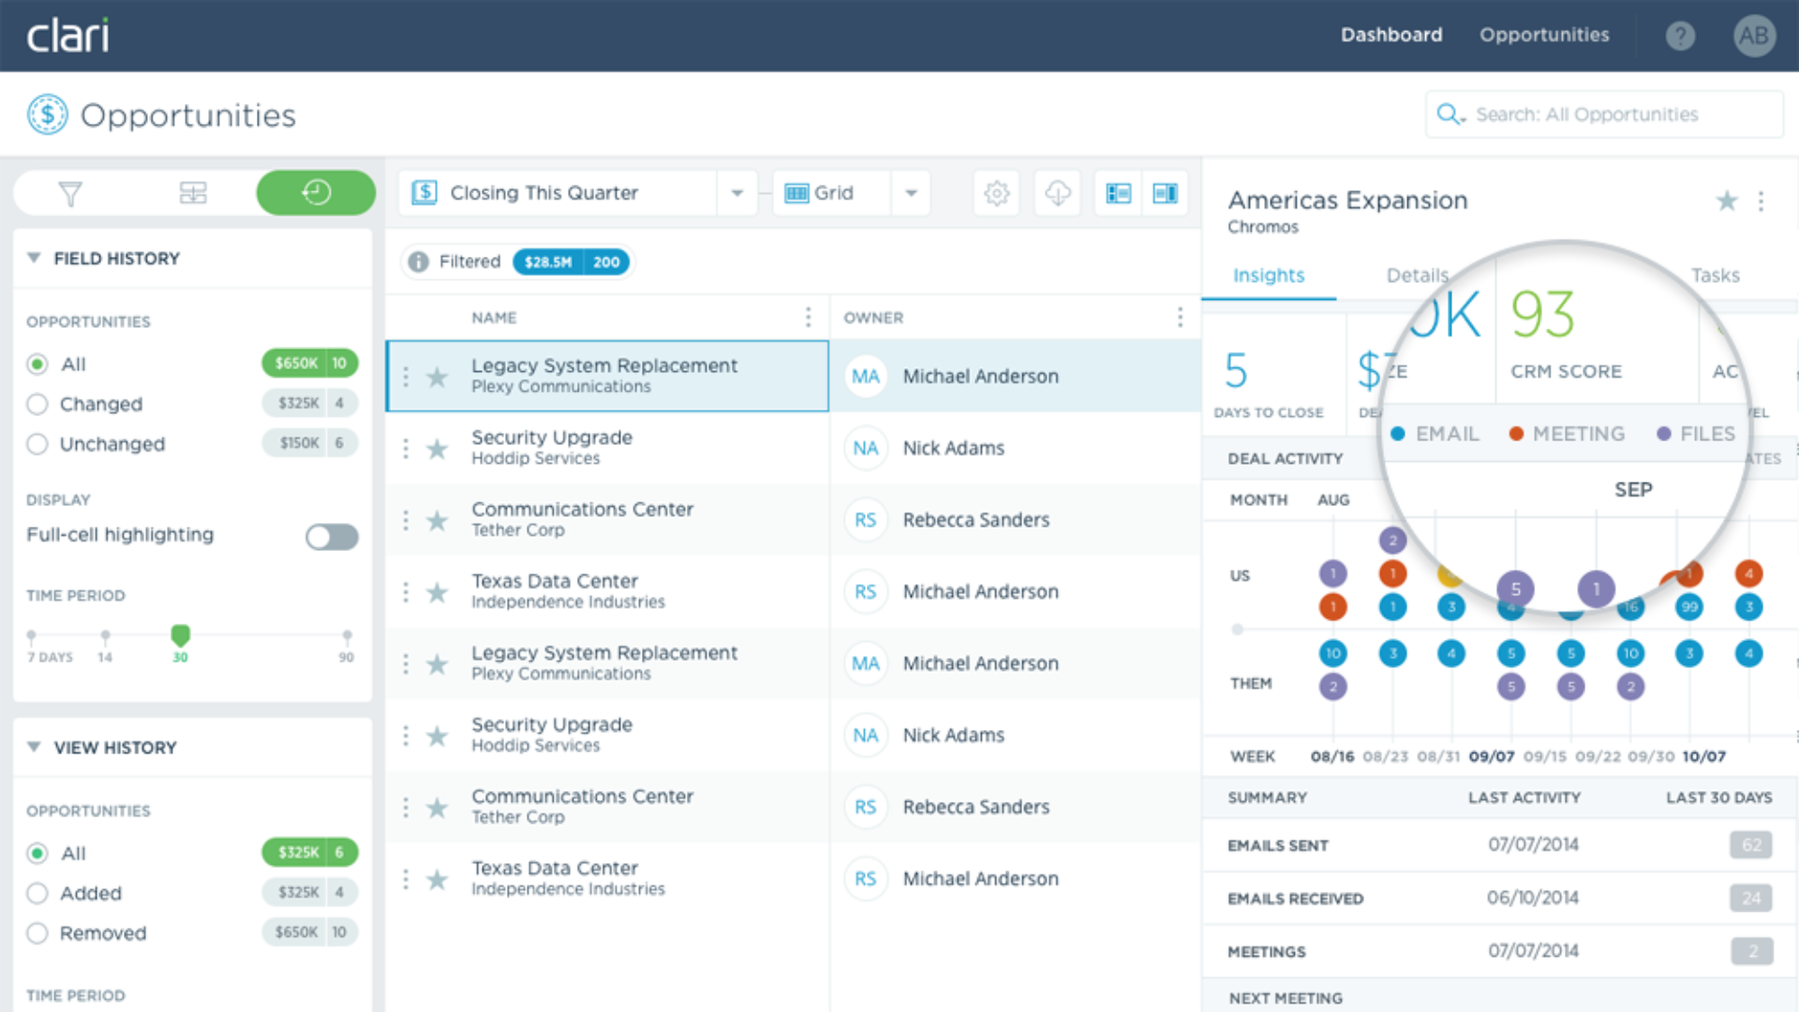The image size is (1799, 1012).
Task: Switch to the Tasks tab
Action: 1715,275
